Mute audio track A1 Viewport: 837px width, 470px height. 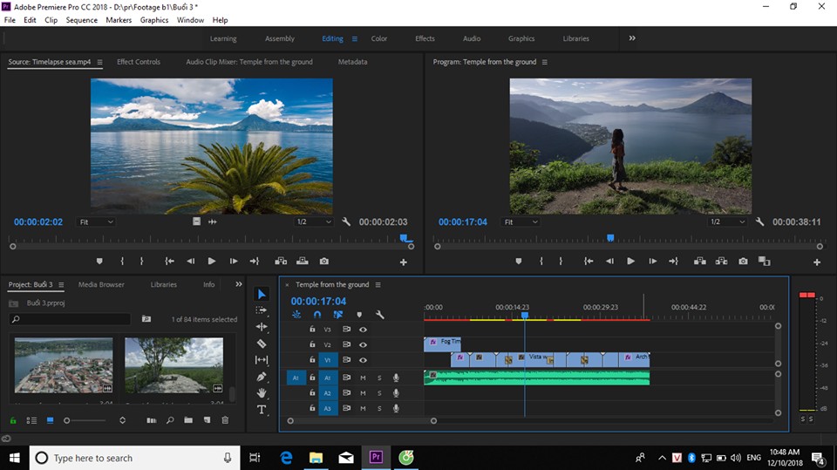click(363, 378)
